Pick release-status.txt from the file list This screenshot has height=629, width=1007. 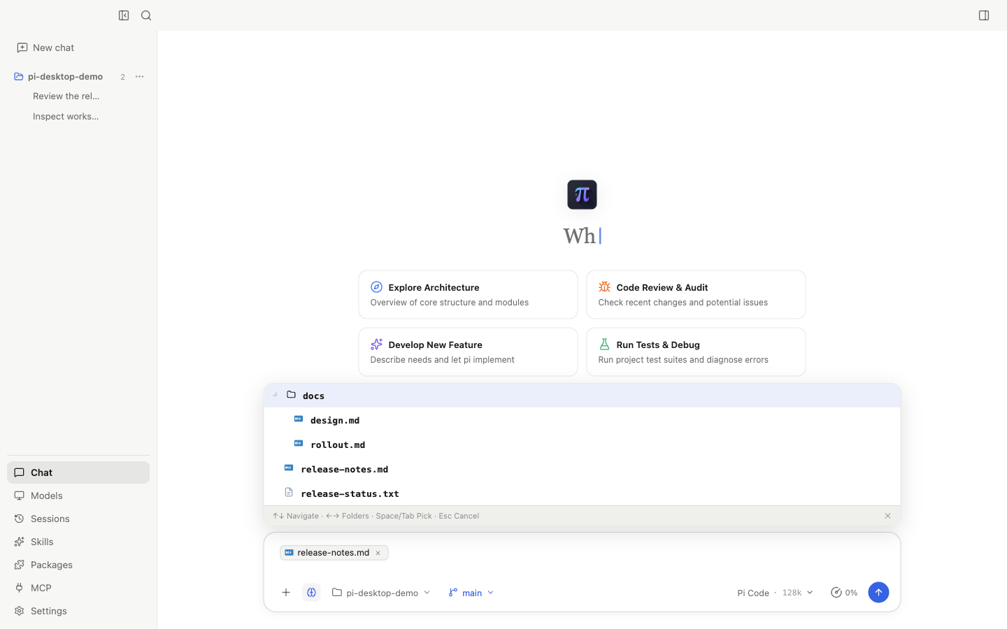tap(582, 493)
